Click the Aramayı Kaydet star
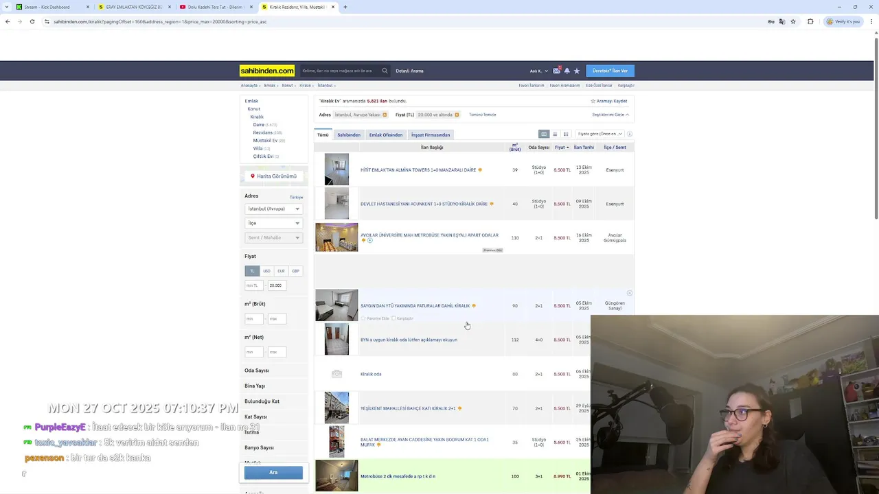The width and height of the screenshot is (879, 494). click(593, 101)
